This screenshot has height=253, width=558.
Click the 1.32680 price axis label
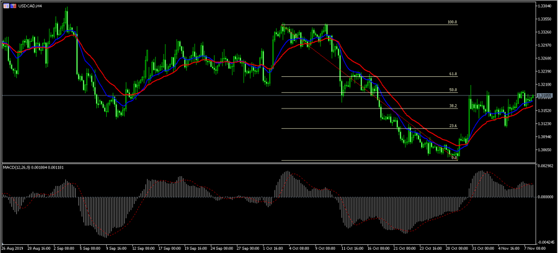pyautogui.click(x=545, y=58)
